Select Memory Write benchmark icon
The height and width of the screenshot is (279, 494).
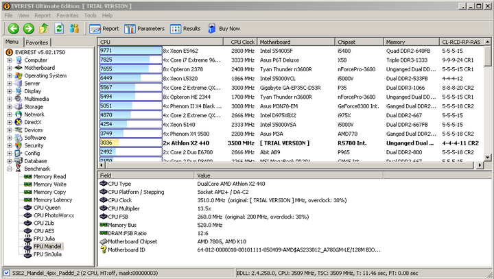pos(27,184)
